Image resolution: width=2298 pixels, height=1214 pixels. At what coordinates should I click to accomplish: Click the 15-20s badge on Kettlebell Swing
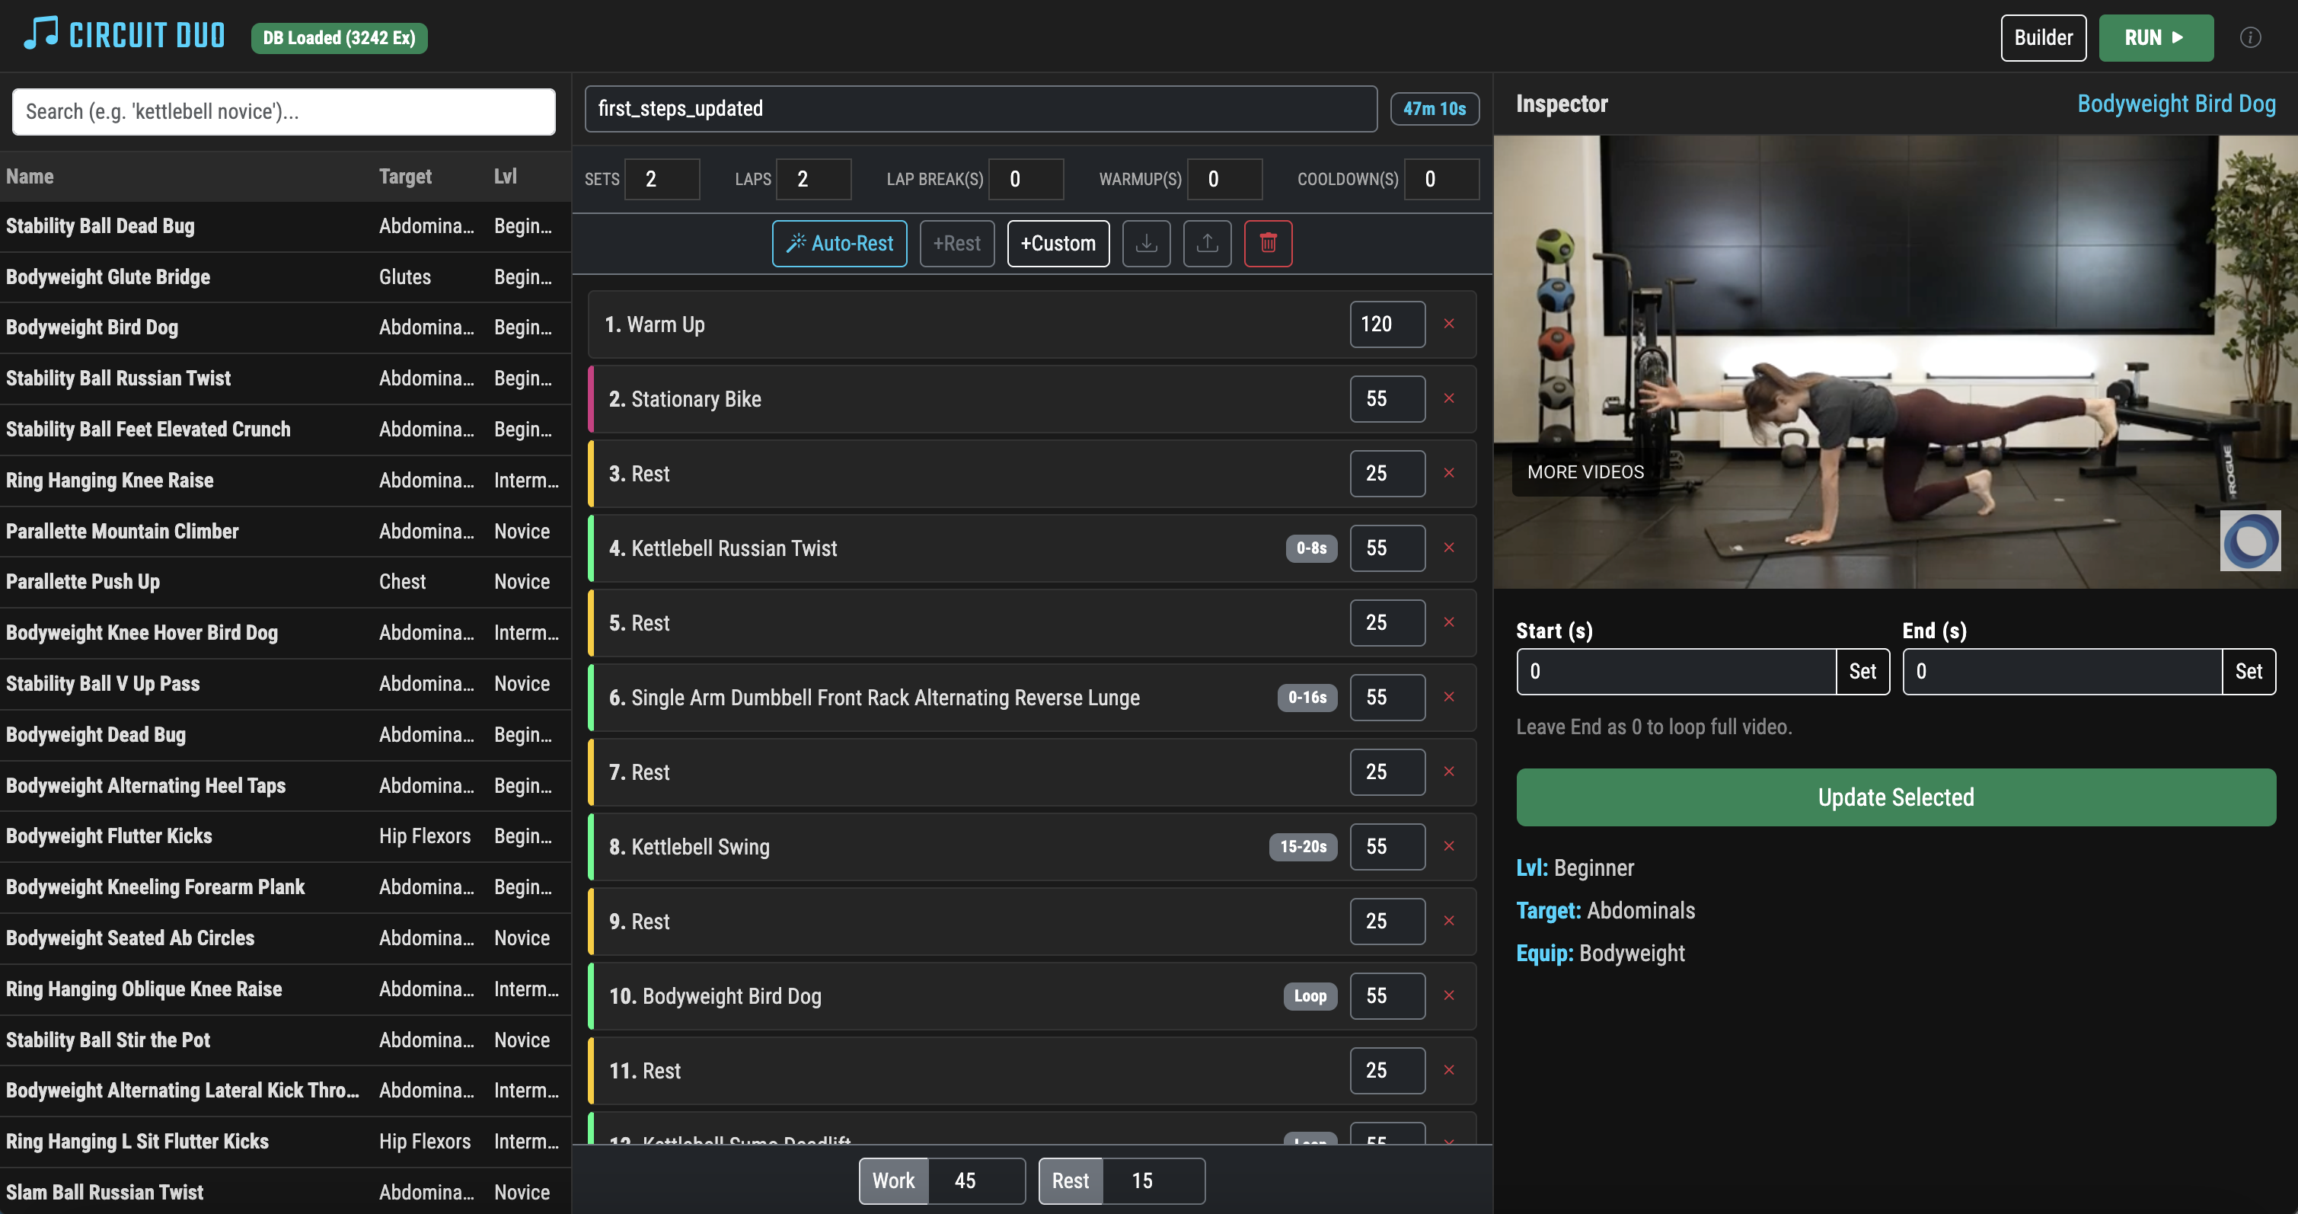point(1303,846)
